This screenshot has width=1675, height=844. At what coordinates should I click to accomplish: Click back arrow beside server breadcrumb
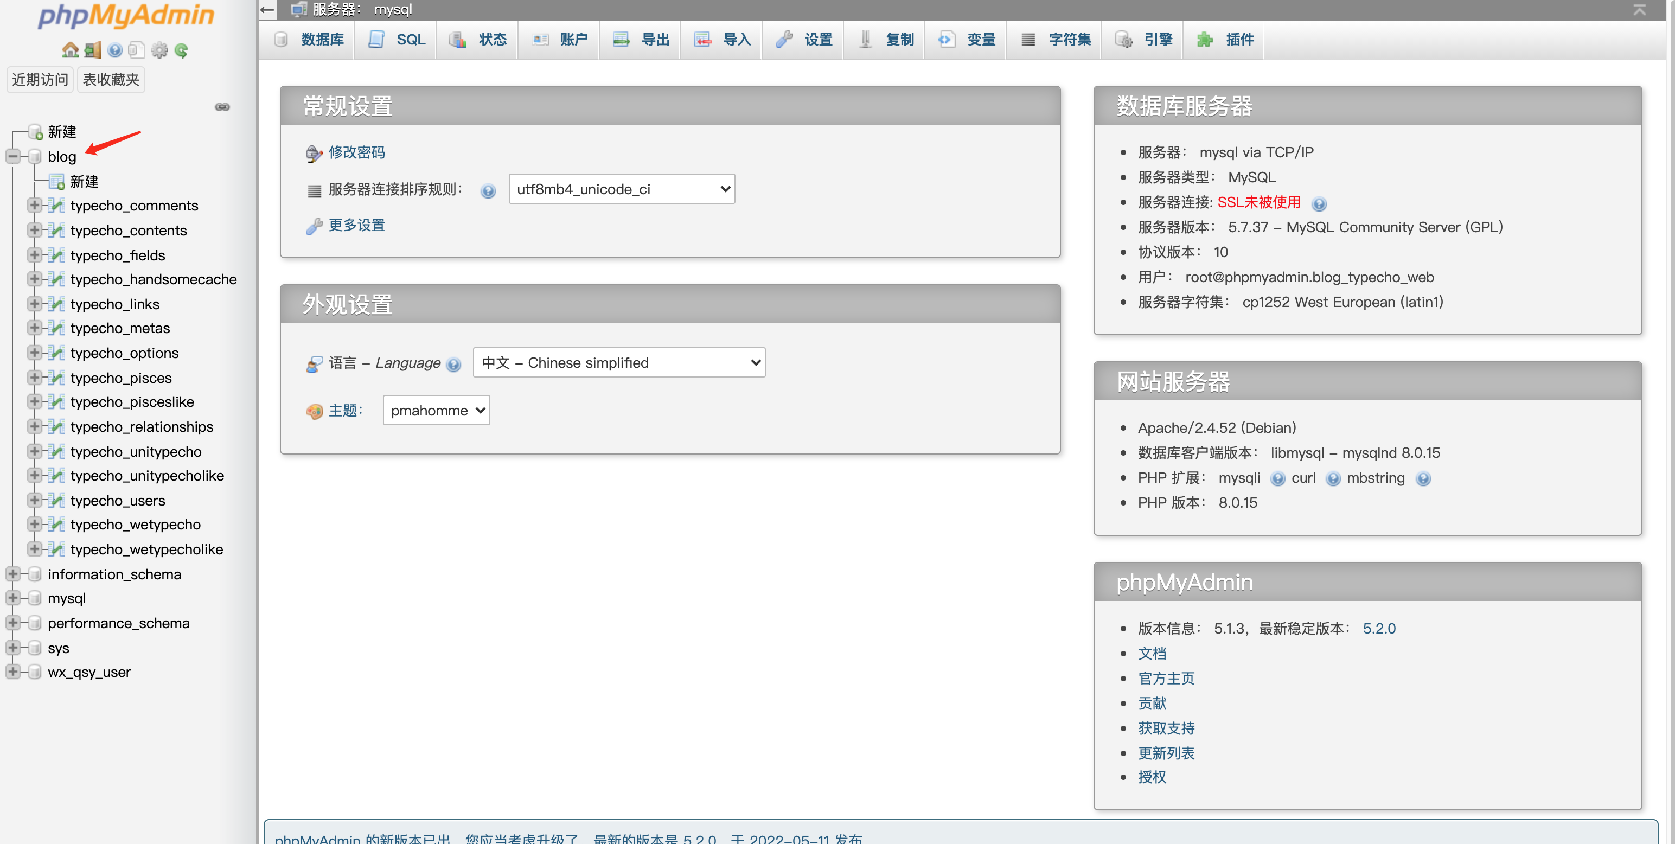[266, 9]
